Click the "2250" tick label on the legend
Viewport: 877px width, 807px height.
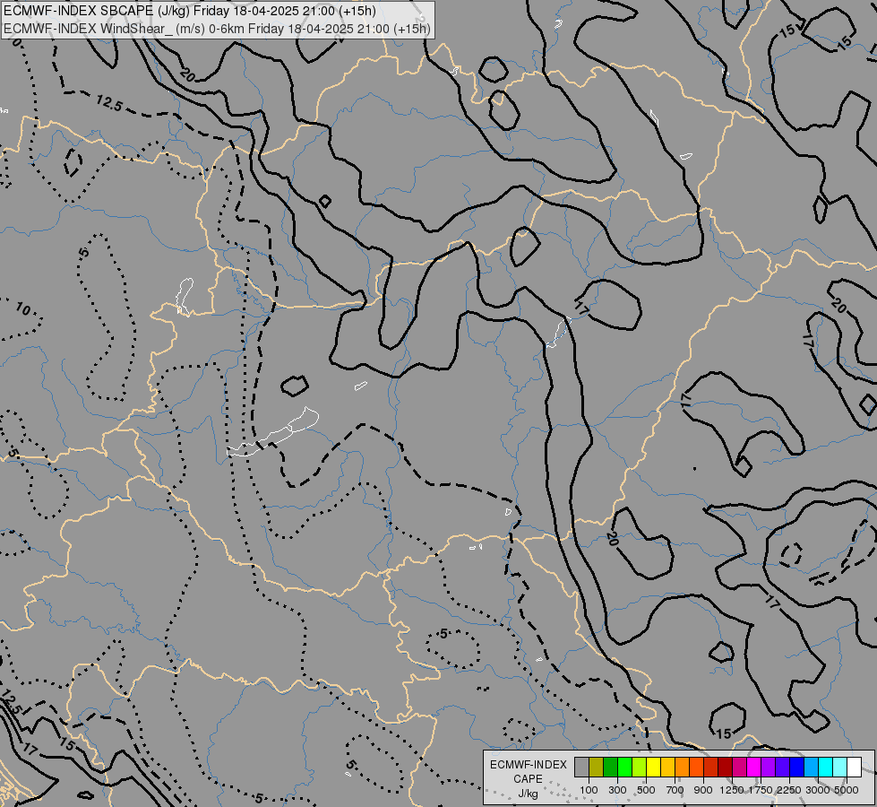coord(788,790)
